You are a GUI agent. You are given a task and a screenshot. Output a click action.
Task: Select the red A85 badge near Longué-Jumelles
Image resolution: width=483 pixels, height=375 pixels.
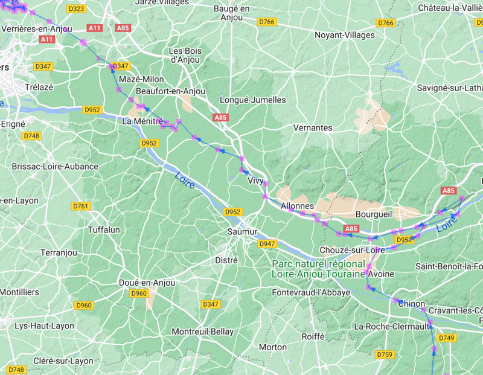coord(220,117)
